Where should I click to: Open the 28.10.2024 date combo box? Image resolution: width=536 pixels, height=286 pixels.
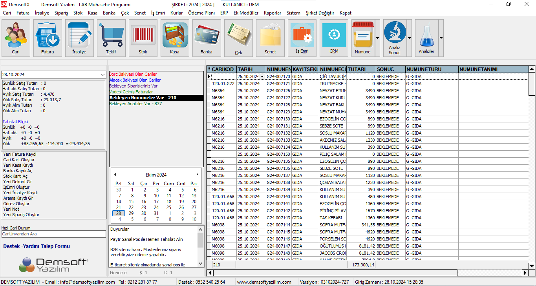[x=102, y=75]
